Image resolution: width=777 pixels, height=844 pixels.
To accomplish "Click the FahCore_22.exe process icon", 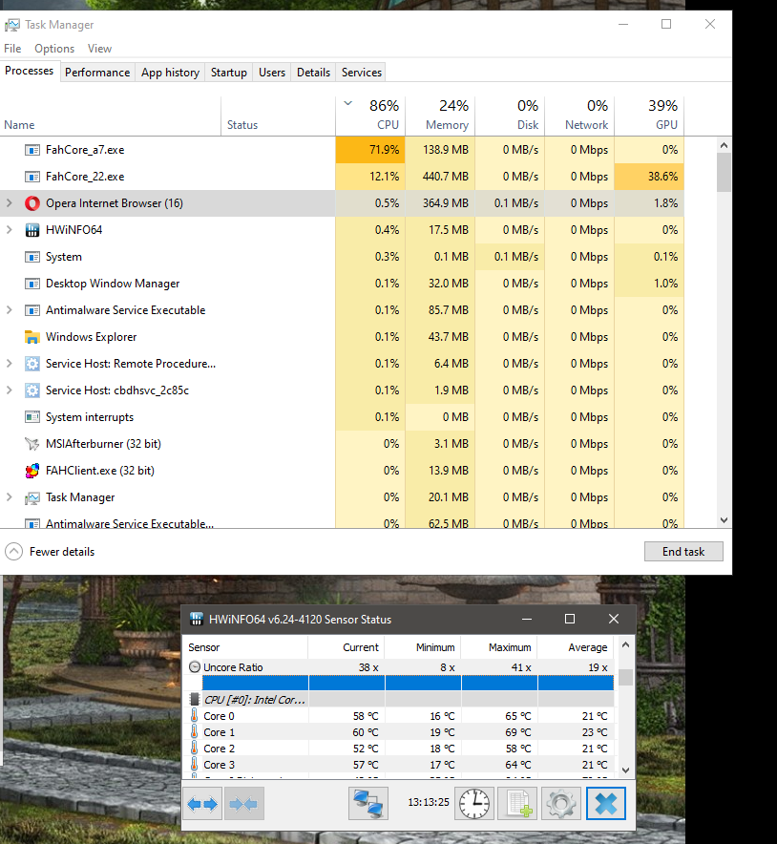I will [32, 177].
